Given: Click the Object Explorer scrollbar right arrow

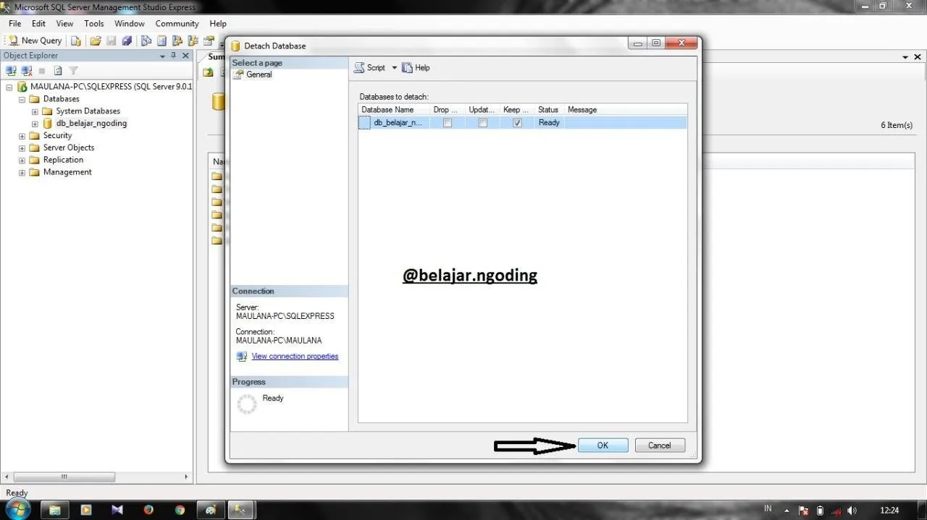Looking at the screenshot, I should point(186,477).
